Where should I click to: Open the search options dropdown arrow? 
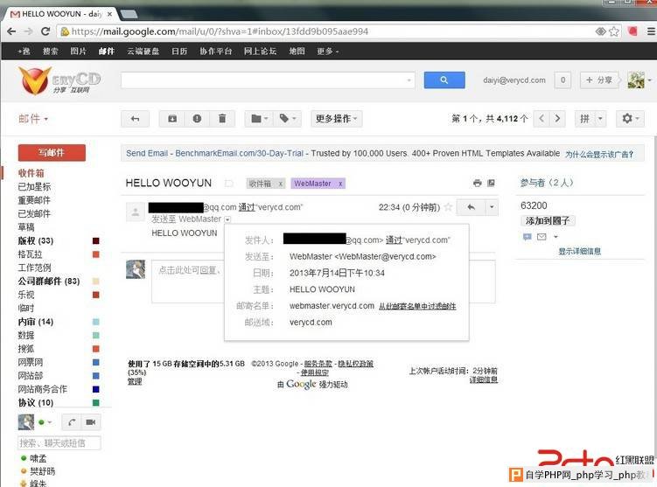tap(409, 80)
